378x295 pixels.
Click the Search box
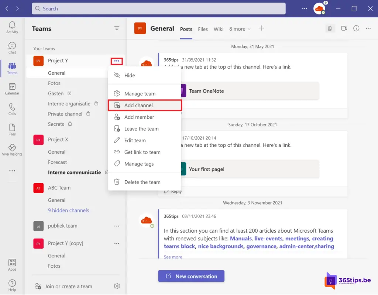click(x=159, y=9)
